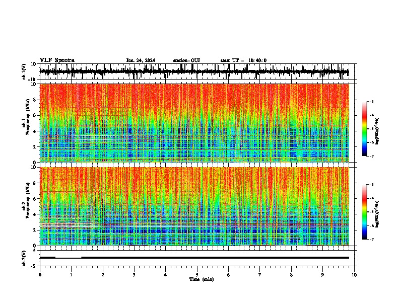Click the ch.1 colorbar "log(PSD)" unit label
399x308 pixels.
377,131
